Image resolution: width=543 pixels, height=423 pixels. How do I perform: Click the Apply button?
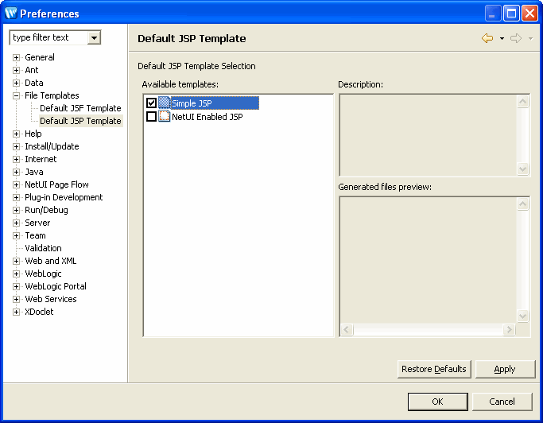pos(505,369)
